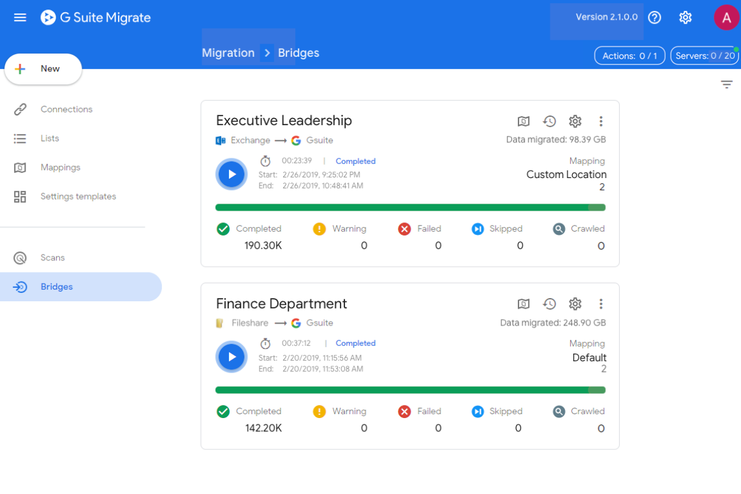Viewport: 741px width, 494px height.
Task: Click Crawled icon in Finance Department card
Action: pos(559,412)
